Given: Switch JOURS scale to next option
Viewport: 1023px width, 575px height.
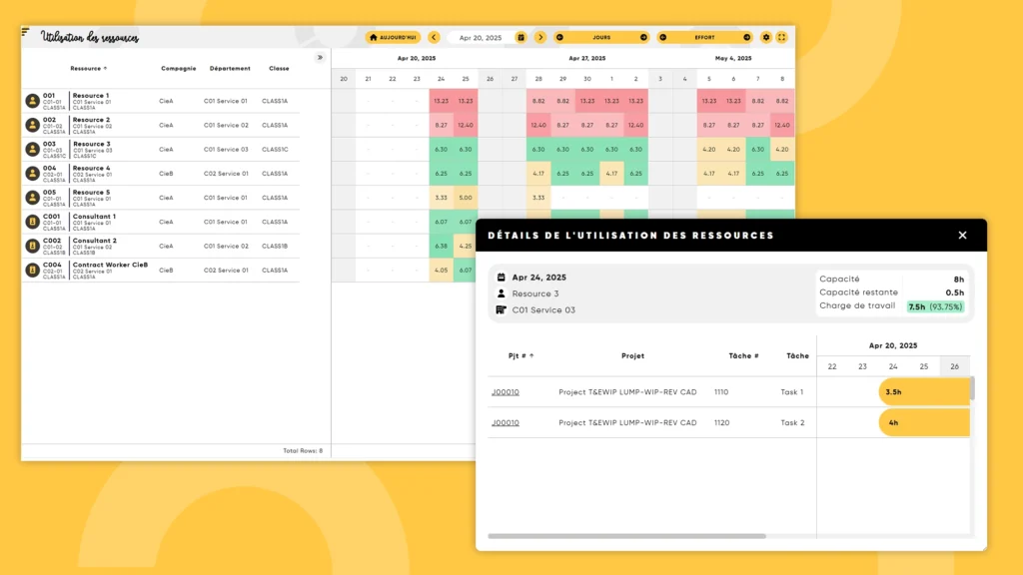Looking at the screenshot, I should tap(643, 37).
